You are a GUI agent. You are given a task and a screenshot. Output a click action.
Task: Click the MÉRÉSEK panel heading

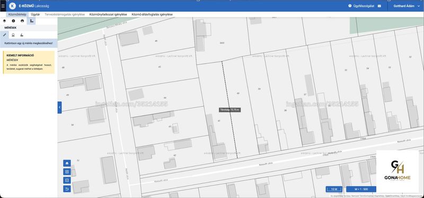(x=10, y=28)
